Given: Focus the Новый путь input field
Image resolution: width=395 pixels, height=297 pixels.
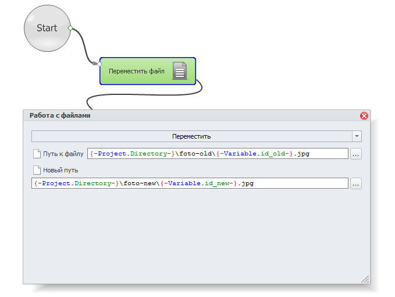Looking at the screenshot, I should coord(189,183).
